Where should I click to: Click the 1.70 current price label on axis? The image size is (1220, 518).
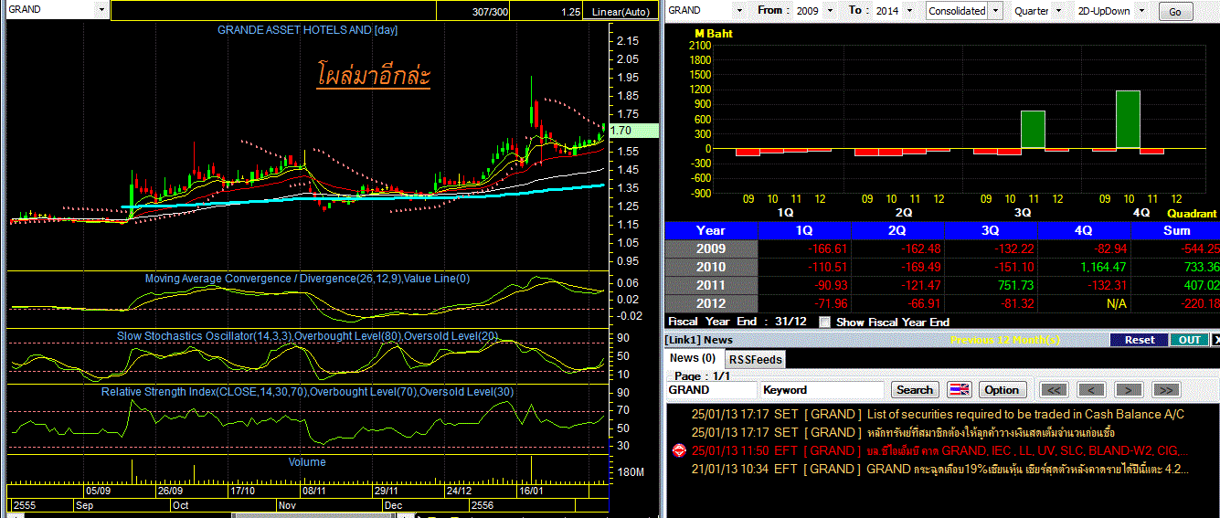(x=631, y=131)
